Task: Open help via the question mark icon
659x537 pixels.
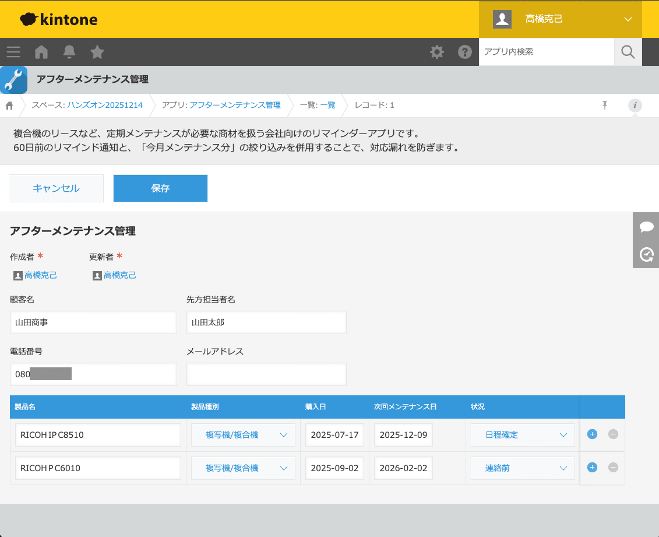Action: (464, 52)
